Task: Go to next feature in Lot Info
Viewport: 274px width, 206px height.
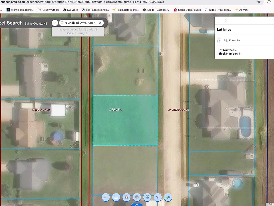Action: click(226, 21)
